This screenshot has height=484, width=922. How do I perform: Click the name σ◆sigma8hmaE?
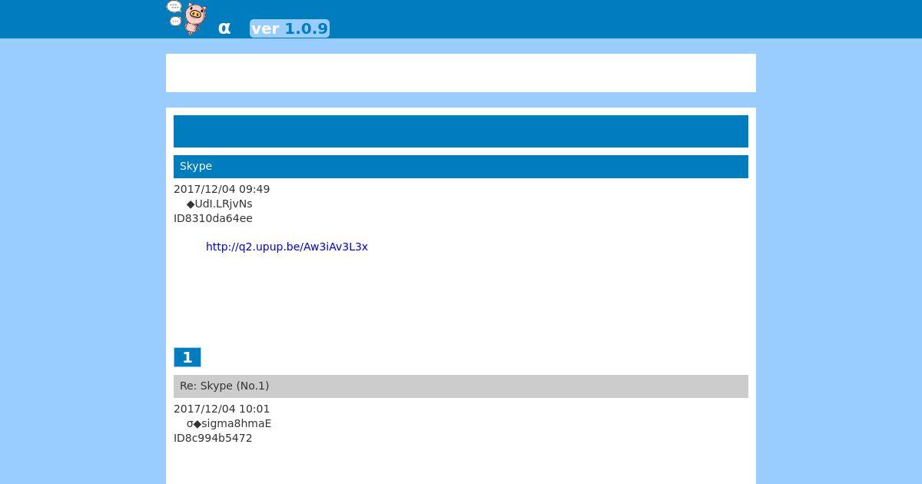point(229,423)
